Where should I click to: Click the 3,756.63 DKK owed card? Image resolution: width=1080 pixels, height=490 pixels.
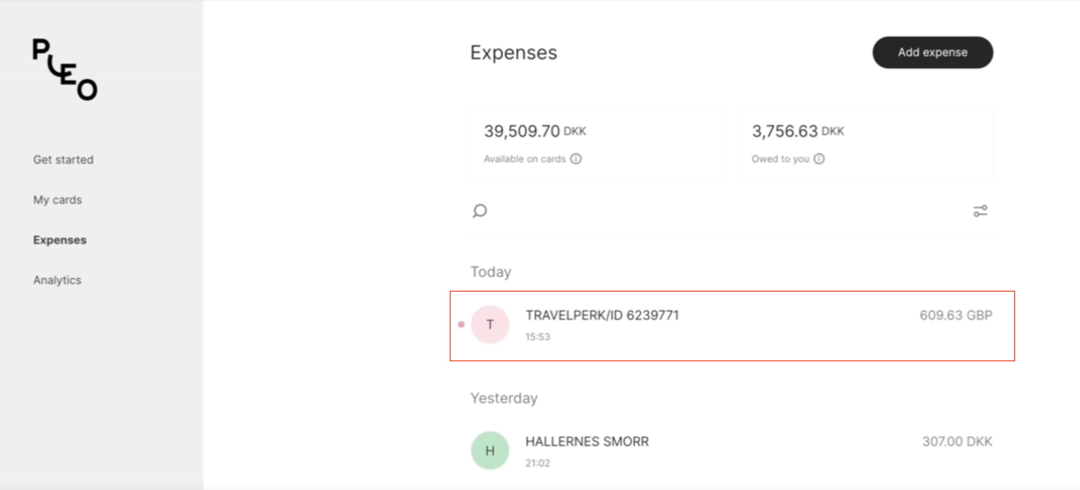pyautogui.click(x=865, y=143)
